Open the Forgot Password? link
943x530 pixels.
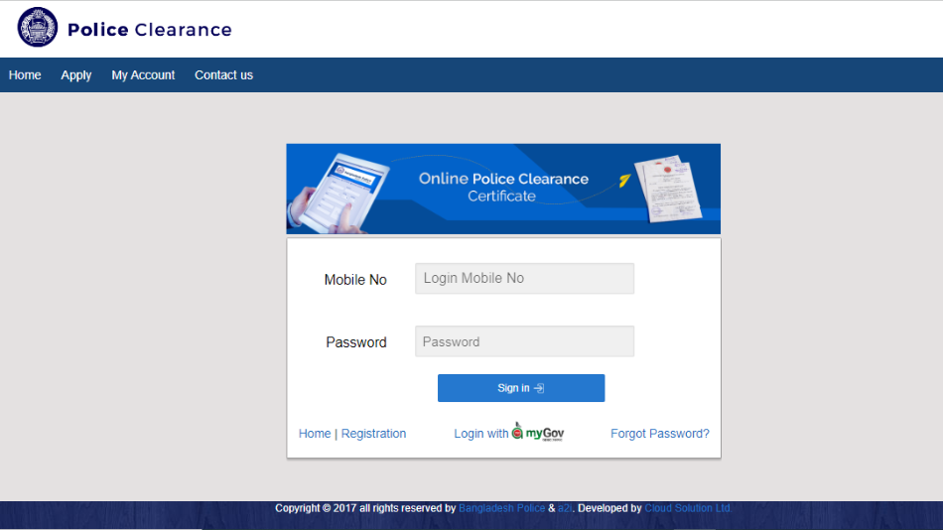coord(660,434)
